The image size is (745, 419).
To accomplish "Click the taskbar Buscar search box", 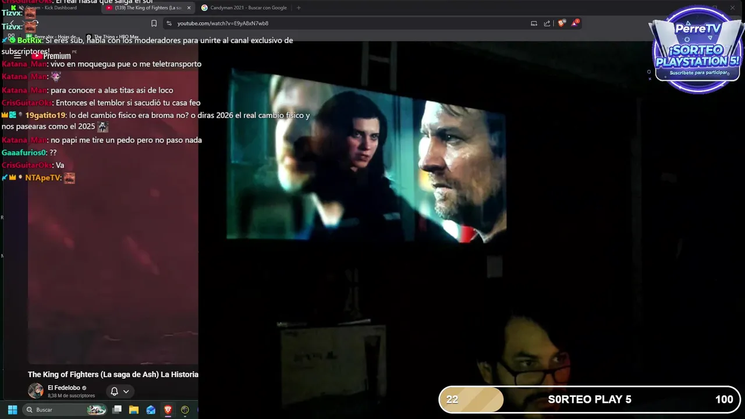I will pyautogui.click(x=65, y=410).
